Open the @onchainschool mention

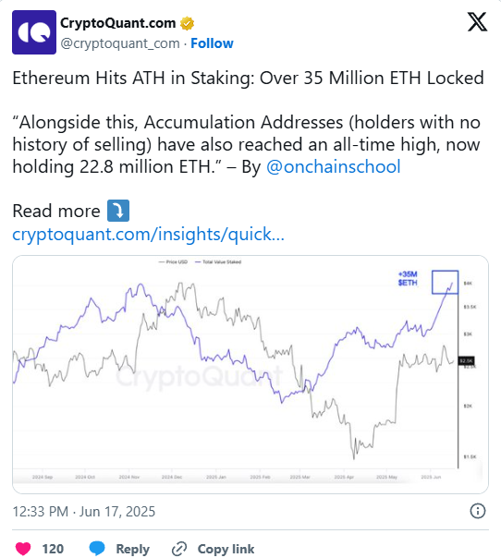[x=334, y=166]
